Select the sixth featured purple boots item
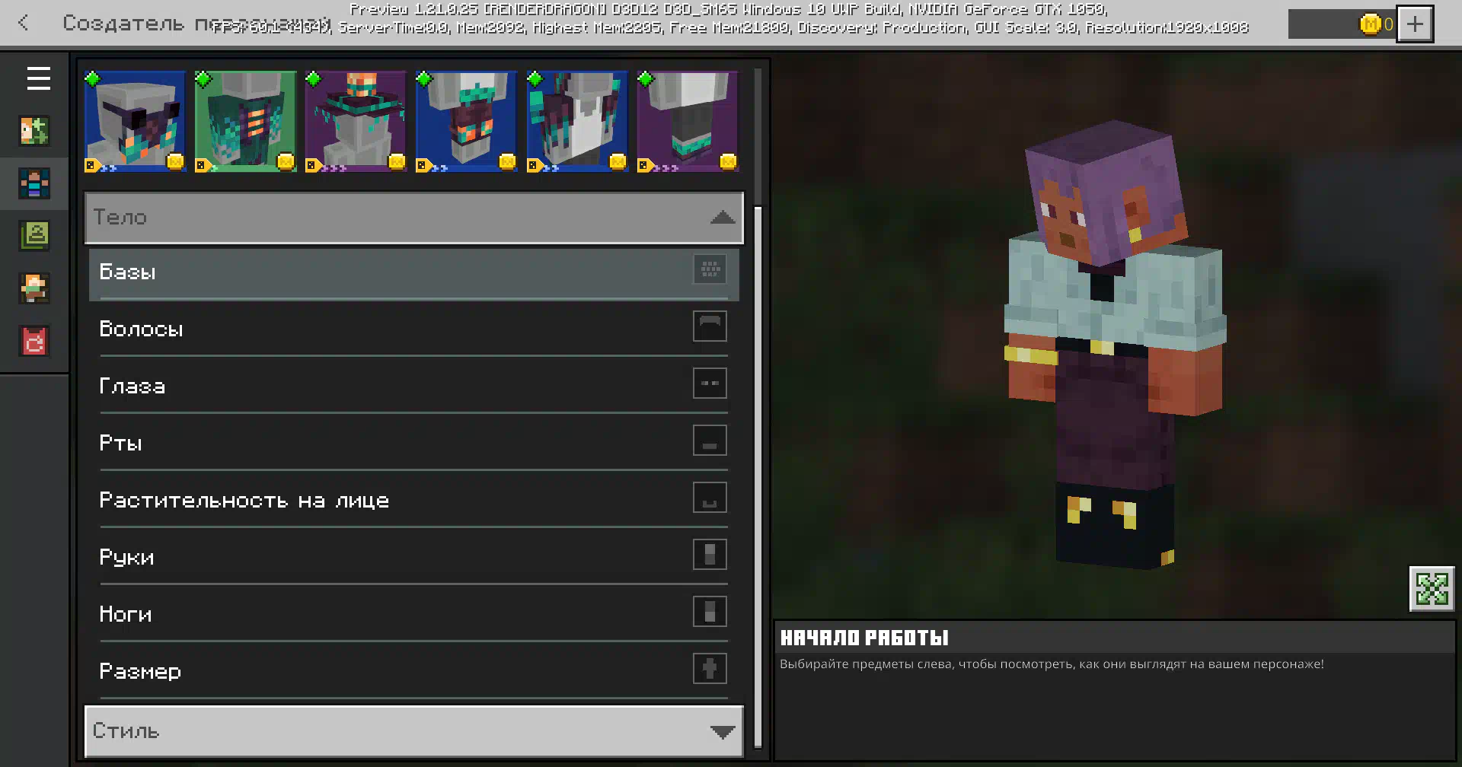This screenshot has height=767, width=1462. point(687,122)
